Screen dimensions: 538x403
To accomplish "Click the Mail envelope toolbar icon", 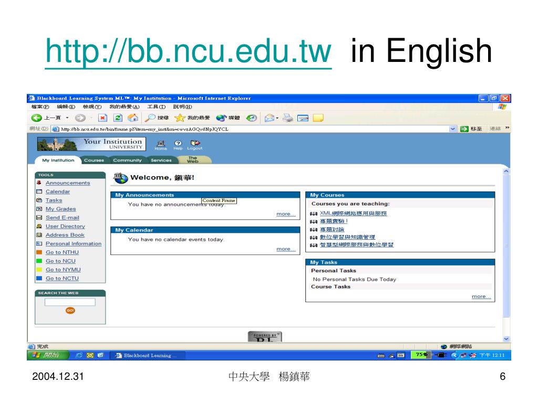I will (270, 118).
